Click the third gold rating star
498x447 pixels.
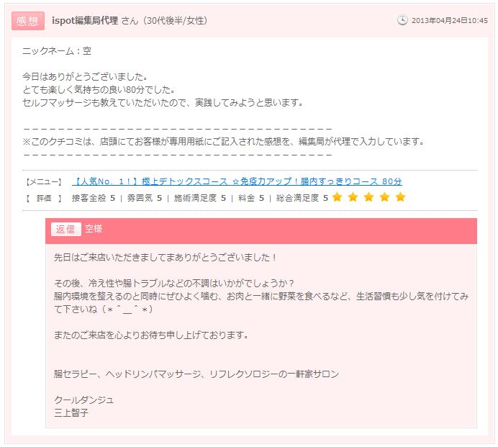368,197
